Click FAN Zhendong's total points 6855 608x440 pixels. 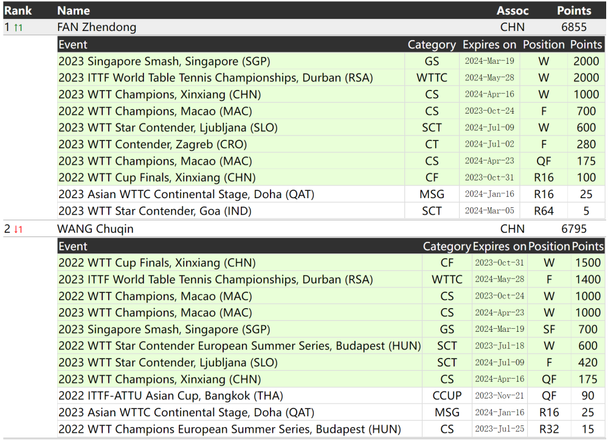[x=574, y=27]
